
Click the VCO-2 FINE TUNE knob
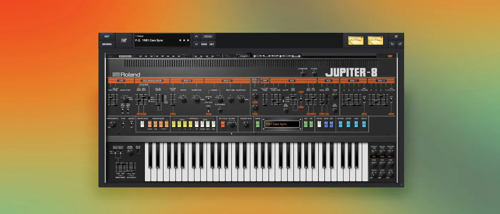click(231, 99)
